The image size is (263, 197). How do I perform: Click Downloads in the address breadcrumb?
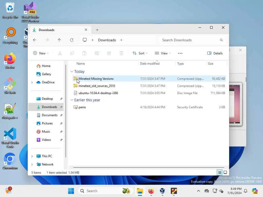[107, 40]
